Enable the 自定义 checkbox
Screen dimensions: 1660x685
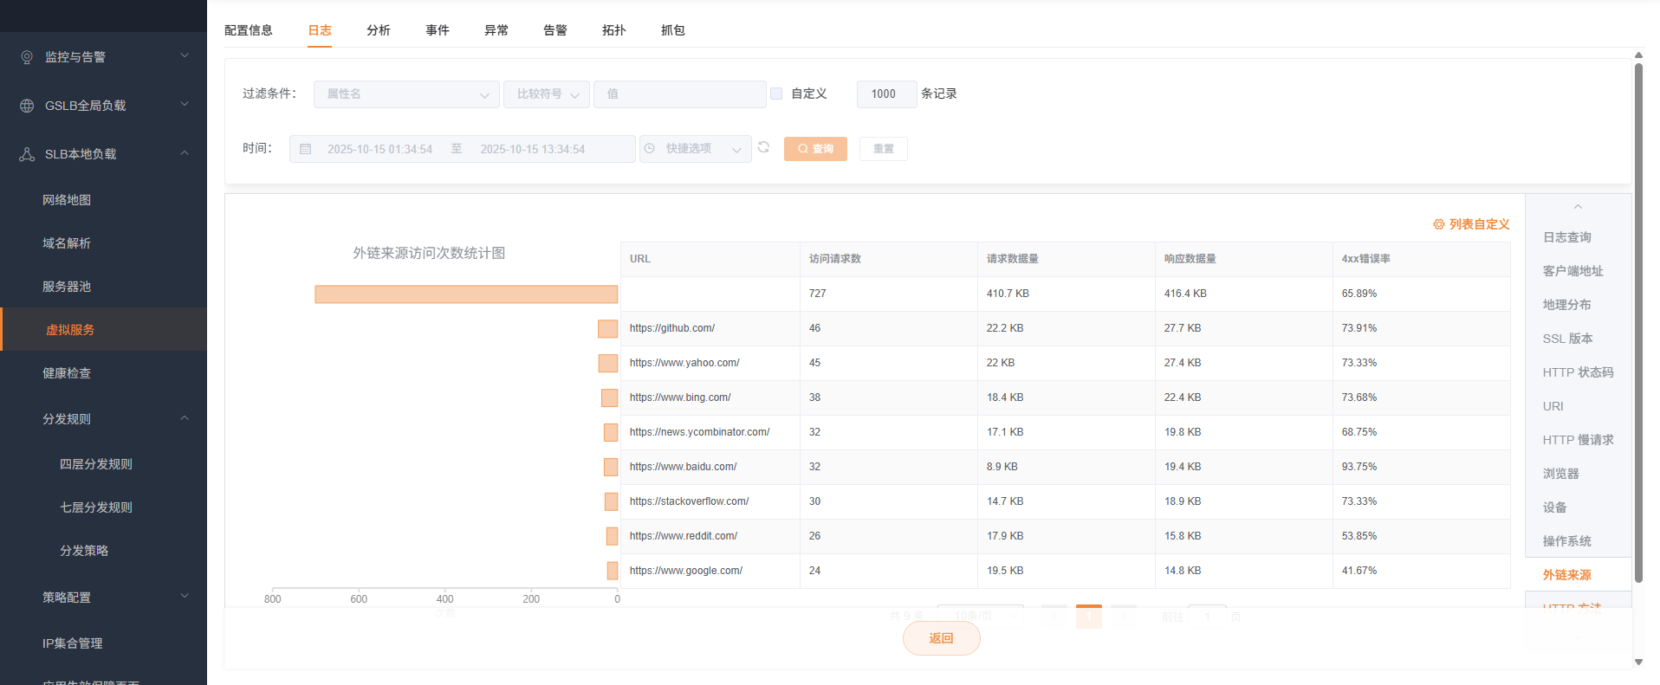coord(776,94)
